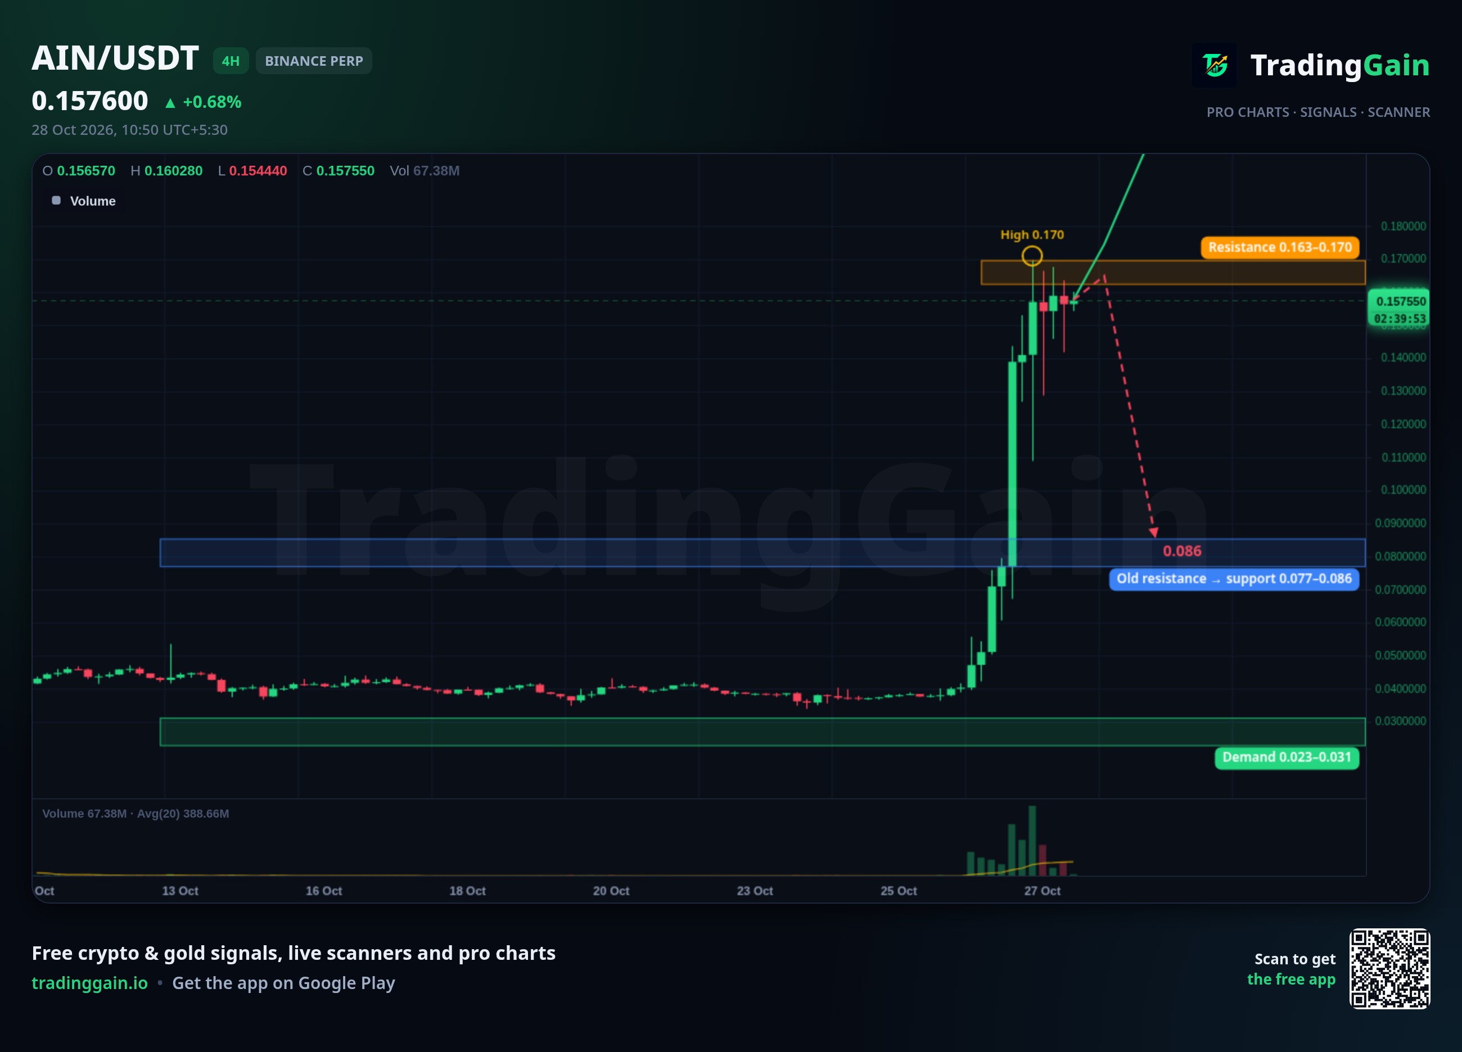Click the TradingGain logo icon
1462x1052 pixels.
1215,65
